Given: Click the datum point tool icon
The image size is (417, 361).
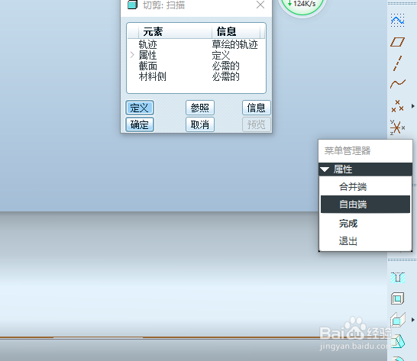Looking at the screenshot, I should coord(398,106).
